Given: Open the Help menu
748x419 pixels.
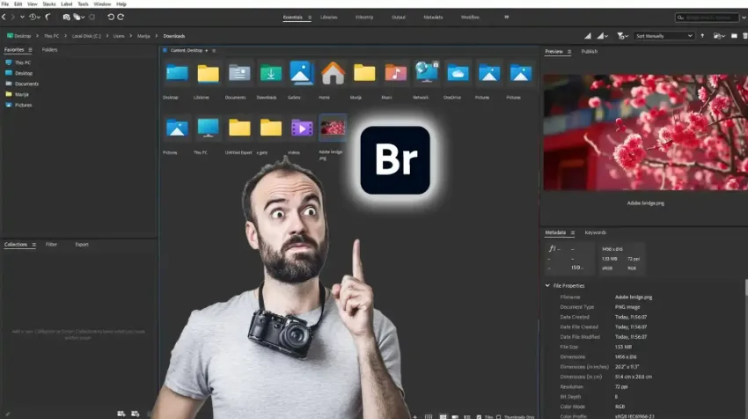Looking at the screenshot, I should 121,4.
